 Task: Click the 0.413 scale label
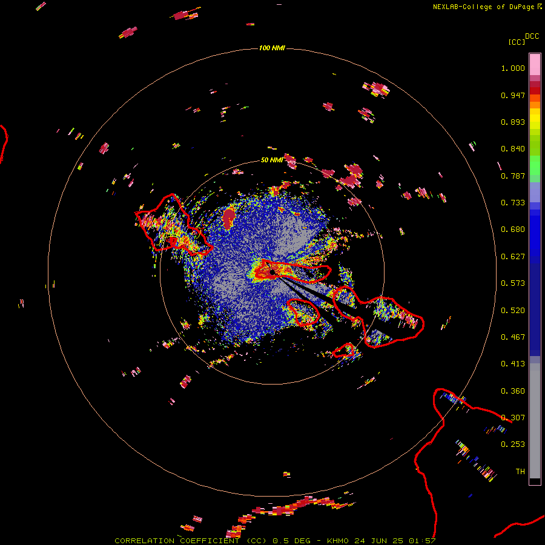click(513, 364)
